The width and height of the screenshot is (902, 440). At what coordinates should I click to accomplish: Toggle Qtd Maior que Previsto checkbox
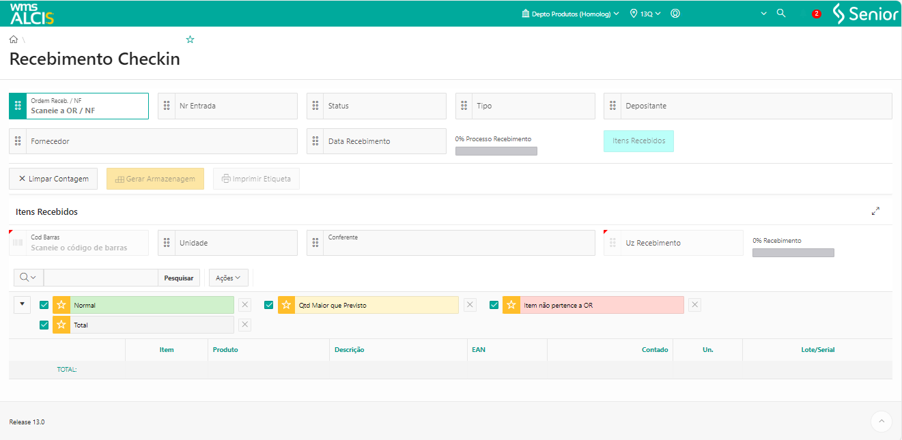point(269,305)
